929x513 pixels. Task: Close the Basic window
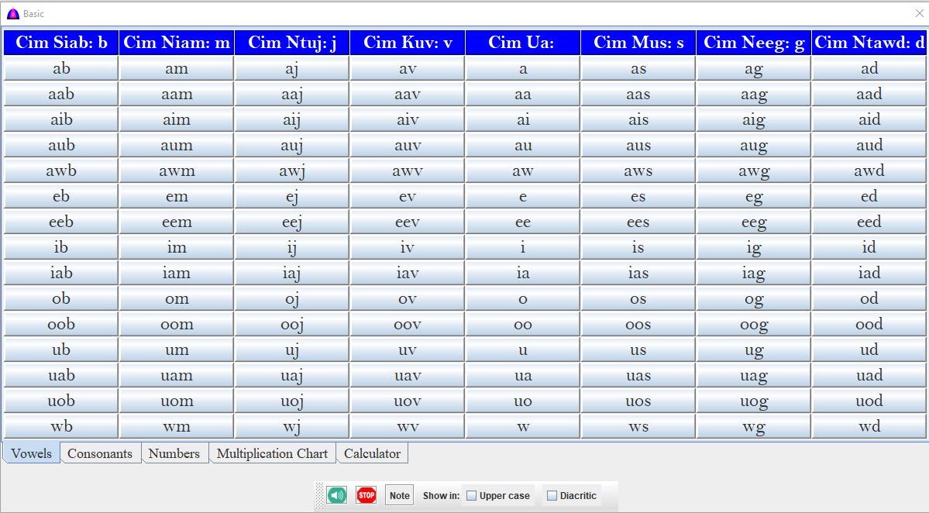click(x=919, y=14)
